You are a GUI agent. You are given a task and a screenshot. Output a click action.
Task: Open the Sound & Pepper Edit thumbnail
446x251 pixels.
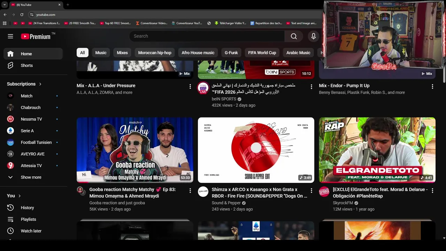pos(256,150)
